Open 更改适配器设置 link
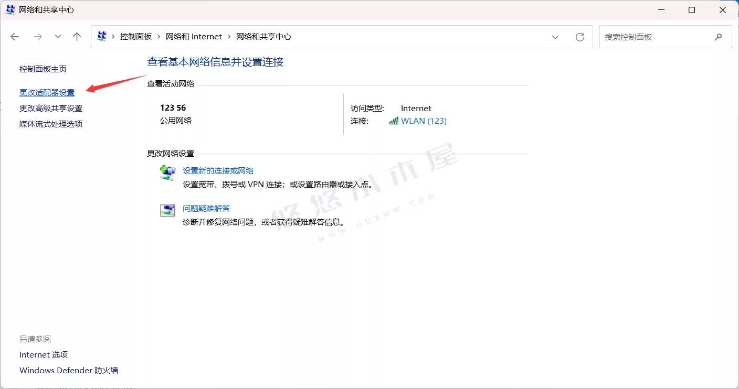The width and height of the screenshot is (739, 389). [x=47, y=92]
